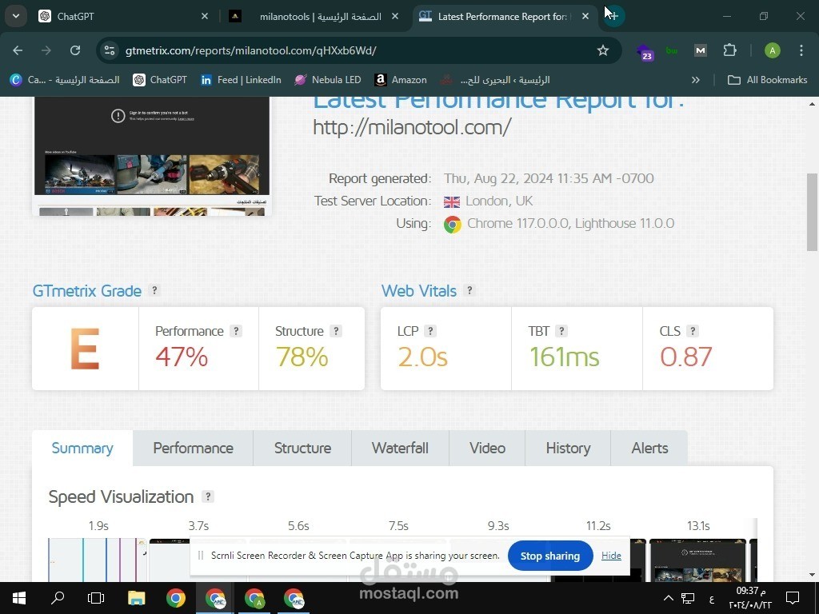
Task: Open the الرئيسية › البحيرى bookmark
Action: point(494,80)
